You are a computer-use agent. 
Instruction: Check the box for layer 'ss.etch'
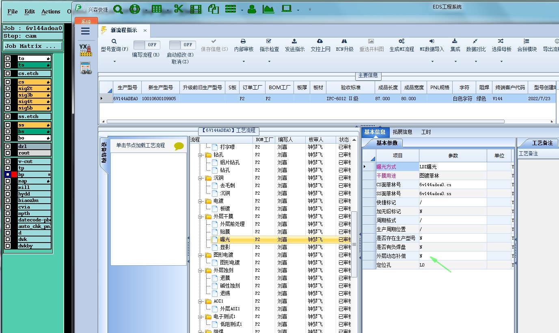tap(8, 116)
